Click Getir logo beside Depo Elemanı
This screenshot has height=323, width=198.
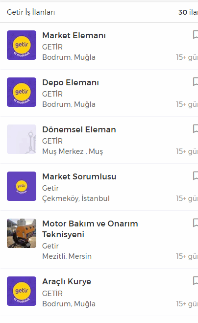pyautogui.click(x=22, y=92)
